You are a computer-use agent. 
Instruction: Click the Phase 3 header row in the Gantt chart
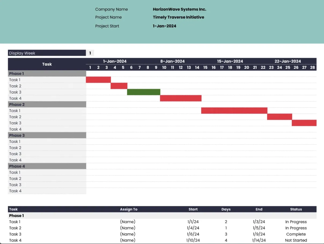pos(47,135)
